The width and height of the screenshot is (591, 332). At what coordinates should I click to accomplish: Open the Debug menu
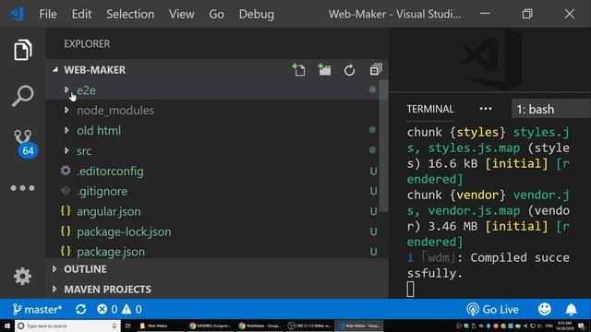[x=257, y=15]
